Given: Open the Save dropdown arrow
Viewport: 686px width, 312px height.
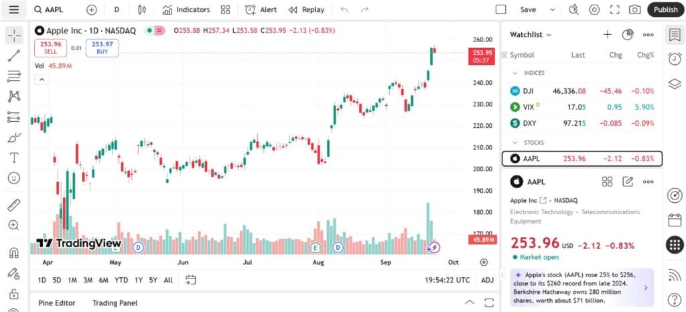Looking at the screenshot, I should [x=553, y=9].
